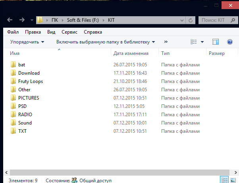The image size is (239, 183).
Task: Show more toolbar commands via » chevron
Action: pyautogui.click(x=166, y=42)
